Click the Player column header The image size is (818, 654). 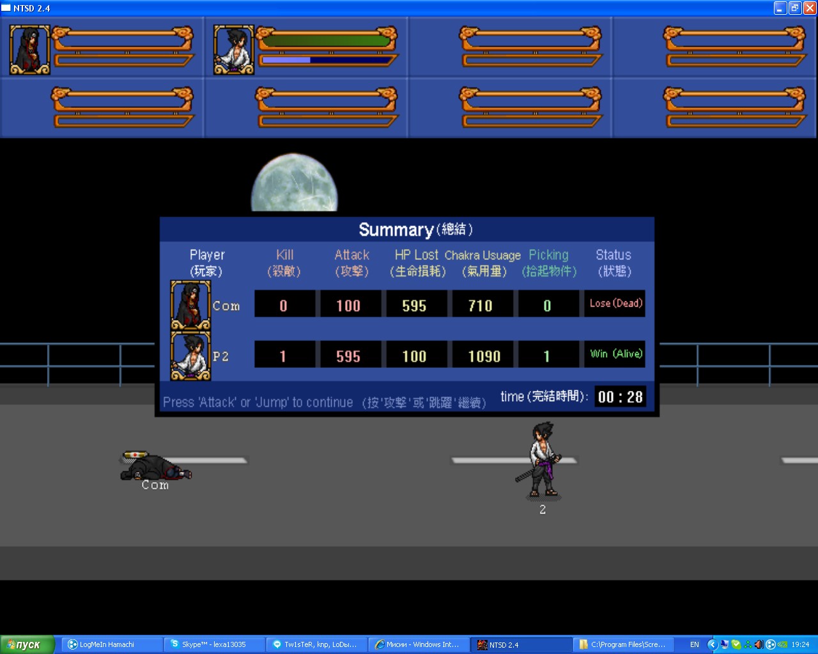pyautogui.click(x=207, y=262)
